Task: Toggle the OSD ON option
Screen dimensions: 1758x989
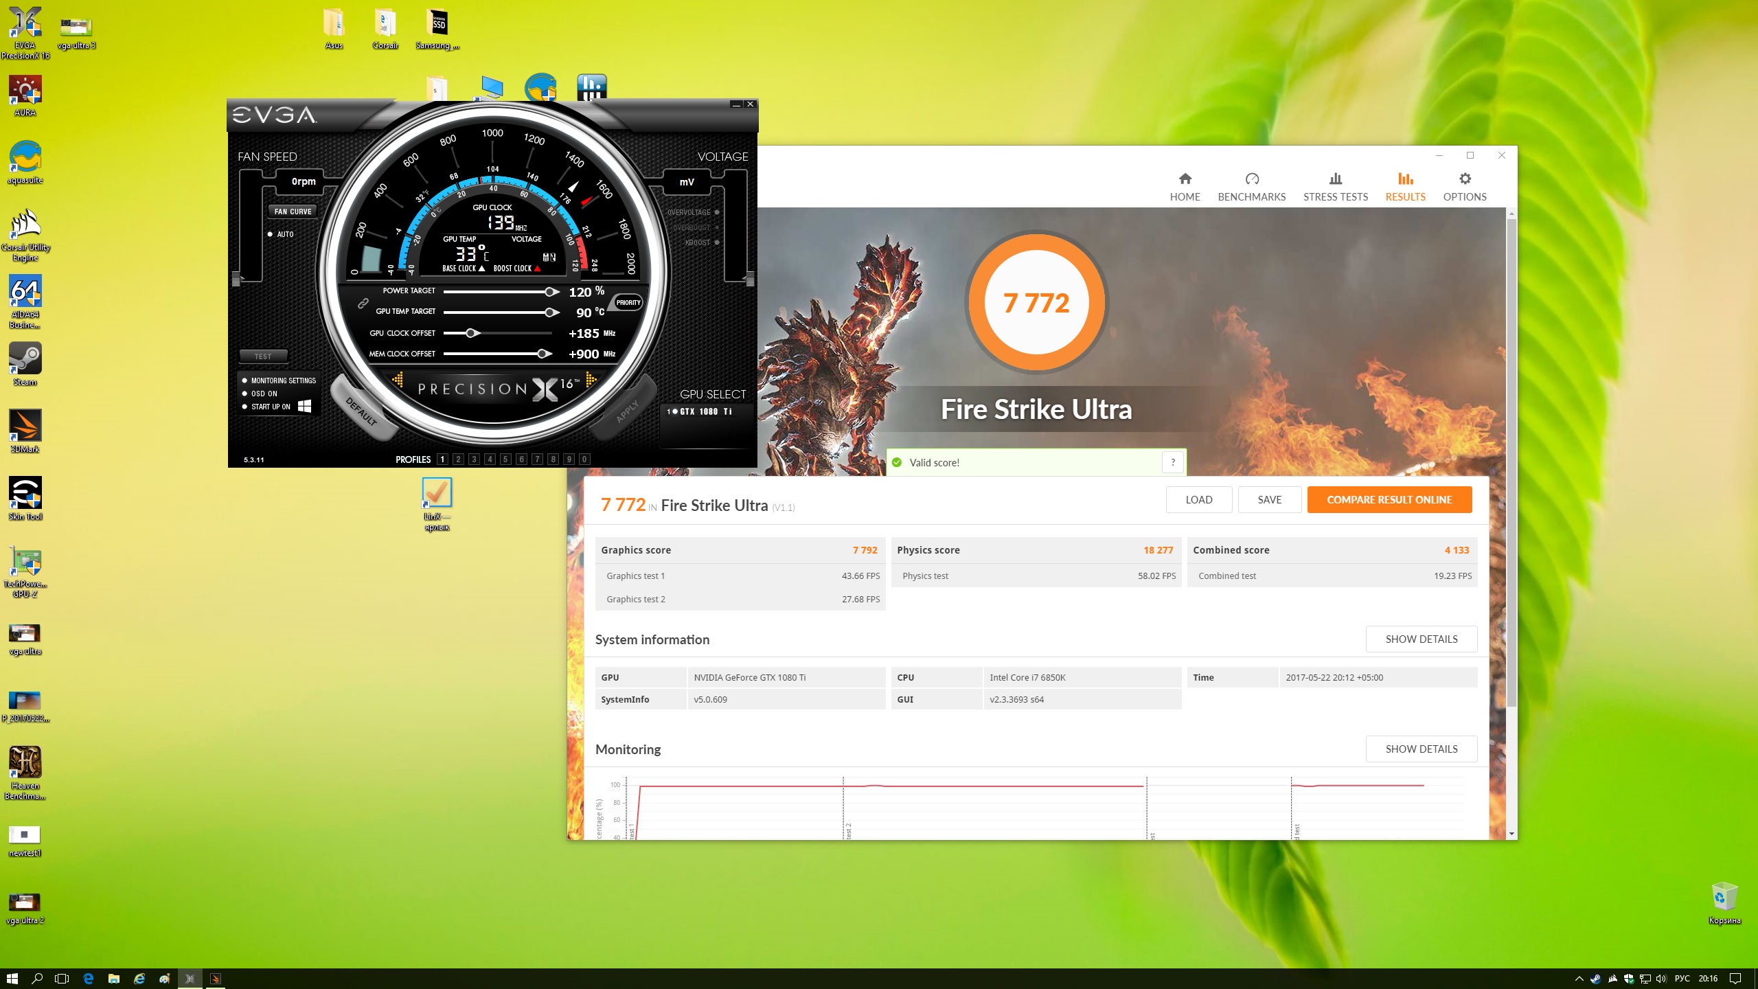Action: pyautogui.click(x=245, y=394)
